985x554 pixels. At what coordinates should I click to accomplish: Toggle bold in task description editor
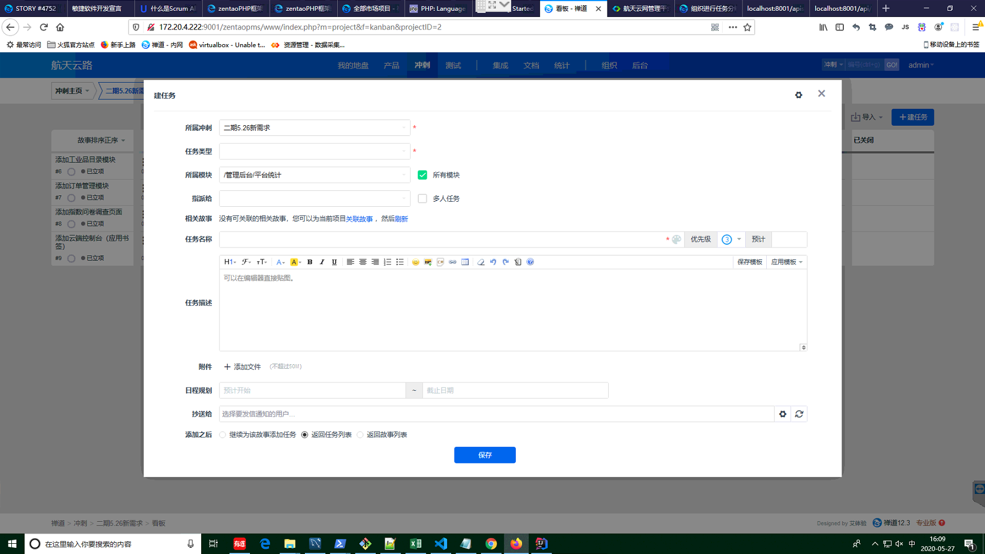(x=309, y=262)
